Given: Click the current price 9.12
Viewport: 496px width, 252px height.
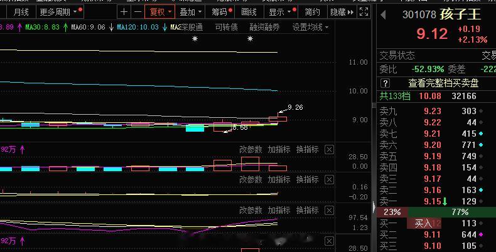Looking at the screenshot, I should [432, 34].
